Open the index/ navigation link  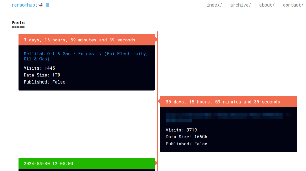point(214,5)
